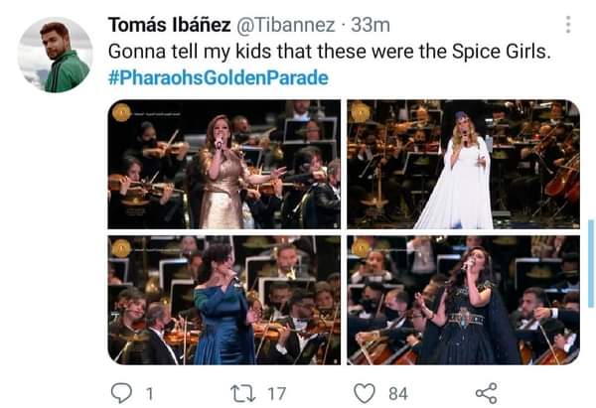Image resolution: width=596 pixels, height=408 pixels.
Task: View the top-left photo of gold-dressed singer
Action: (223, 164)
